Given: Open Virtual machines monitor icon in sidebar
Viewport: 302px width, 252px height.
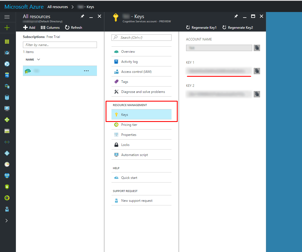Looking at the screenshot, I should tap(7, 109).
